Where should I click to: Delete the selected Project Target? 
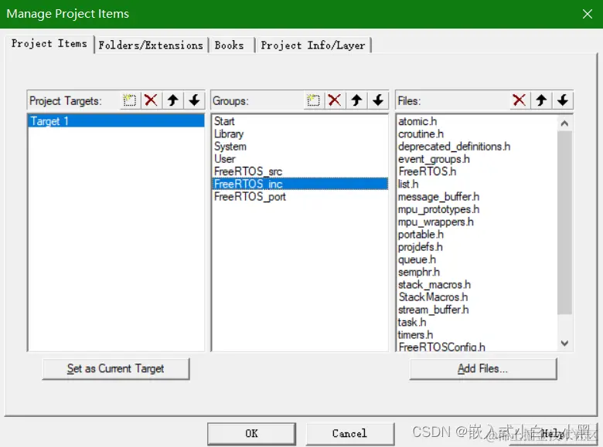point(151,100)
